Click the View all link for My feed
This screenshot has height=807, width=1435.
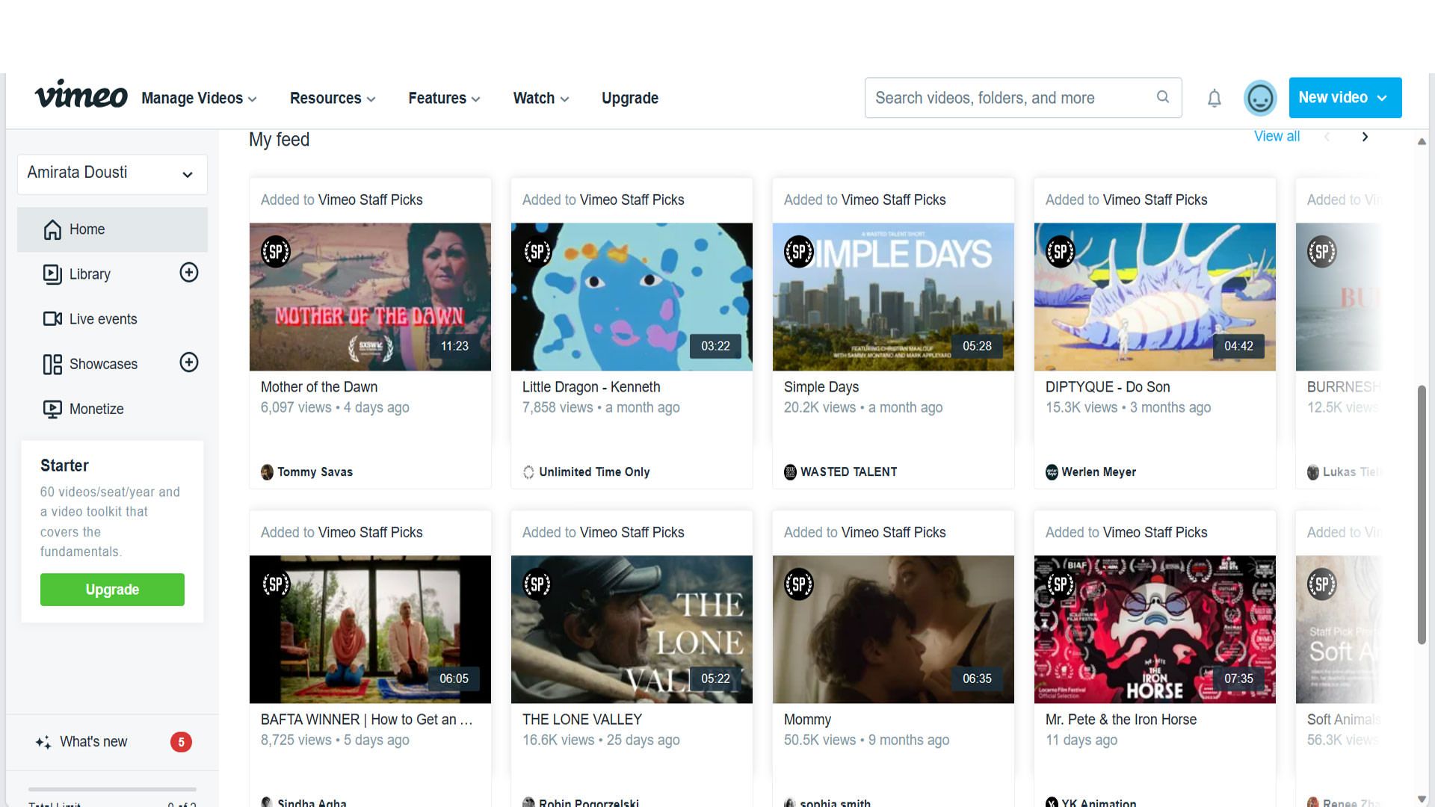coord(1276,136)
